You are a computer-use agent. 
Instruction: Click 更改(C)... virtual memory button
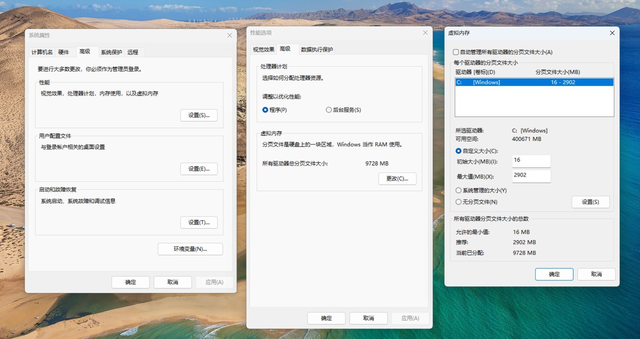tap(397, 179)
